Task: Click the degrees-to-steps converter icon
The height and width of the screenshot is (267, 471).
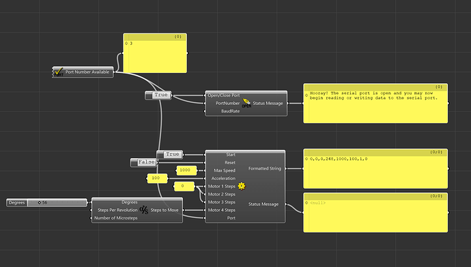Action: pos(144,210)
